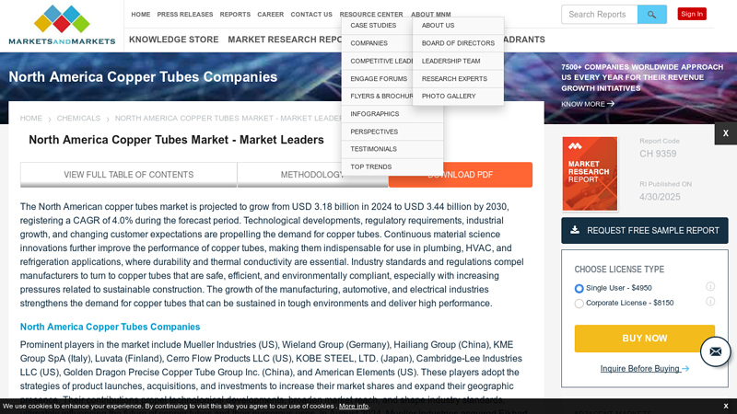Click the HOME breadcrumb link
The height and width of the screenshot is (414, 737).
click(31, 119)
